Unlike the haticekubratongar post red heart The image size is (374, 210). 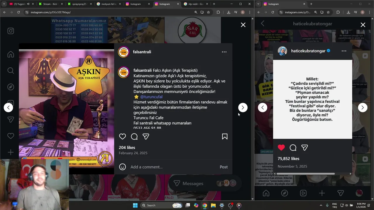[281, 148]
